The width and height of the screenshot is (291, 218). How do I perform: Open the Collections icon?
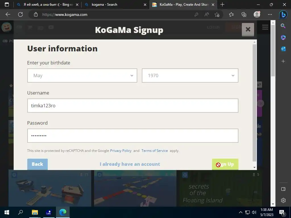click(x=244, y=14)
